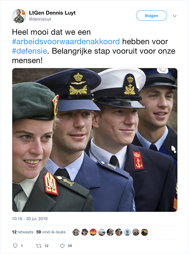The height and width of the screenshot is (254, 189).
Task: Click the retweet arrows icon
Action: tap(39, 246)
